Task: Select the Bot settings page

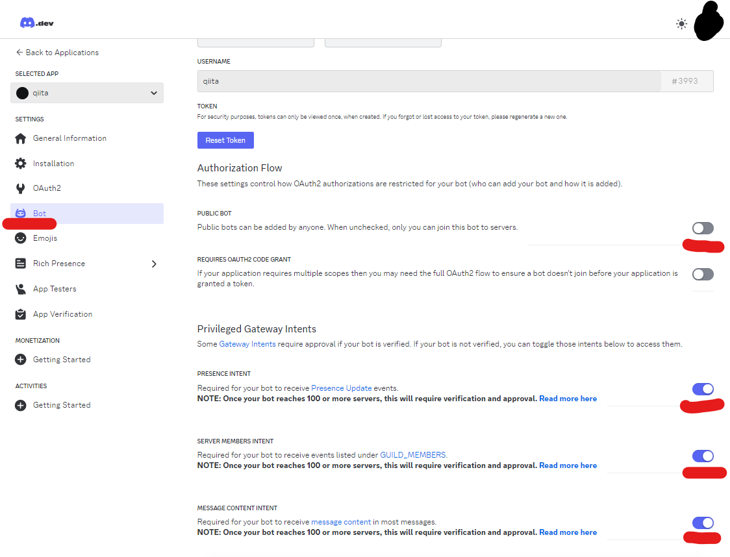Action: (x=87, y=214)
